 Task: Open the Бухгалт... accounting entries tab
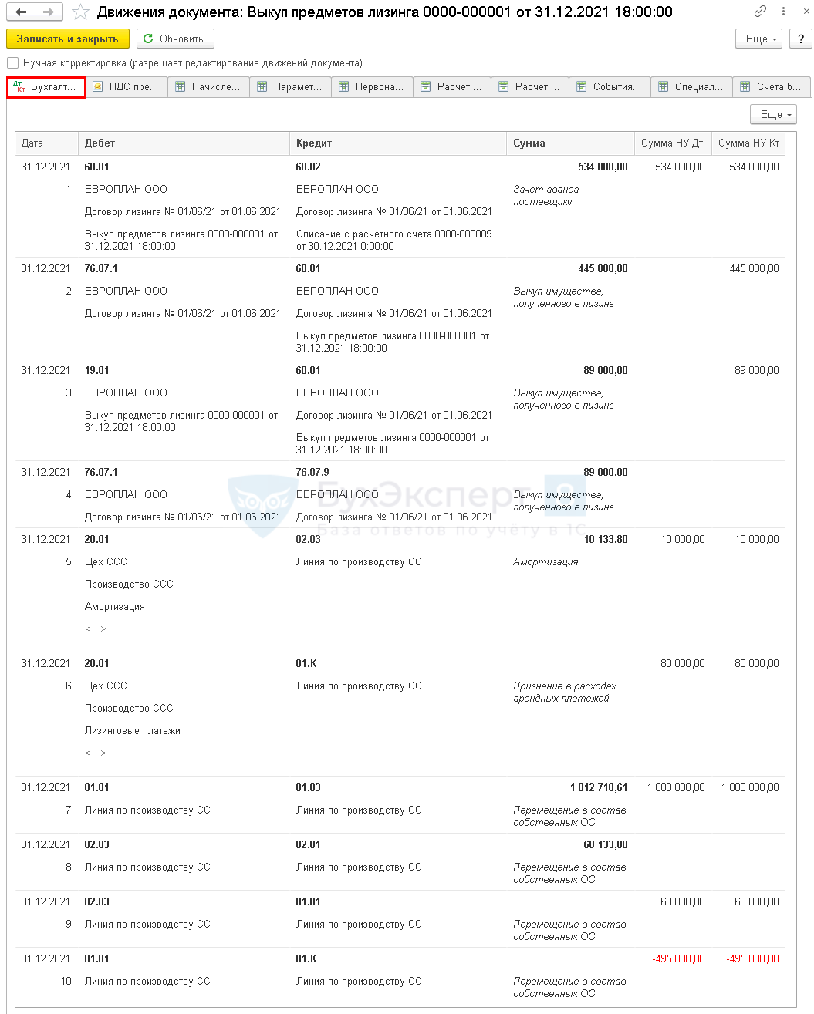click(46, 87)
